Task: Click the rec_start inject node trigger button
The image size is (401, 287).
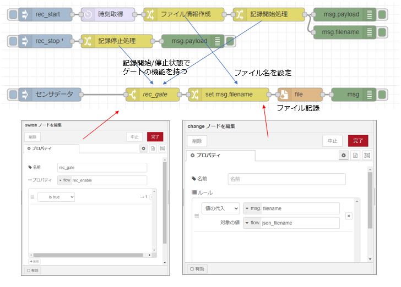Action: 13,14
